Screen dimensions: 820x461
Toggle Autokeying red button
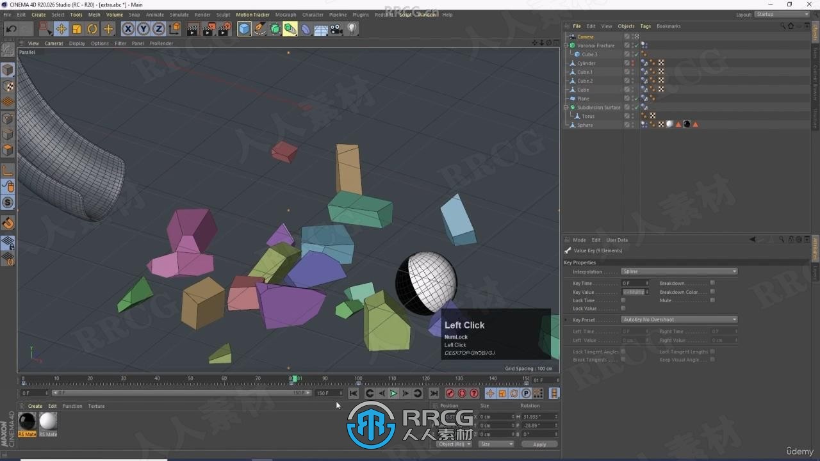[462, 393]
